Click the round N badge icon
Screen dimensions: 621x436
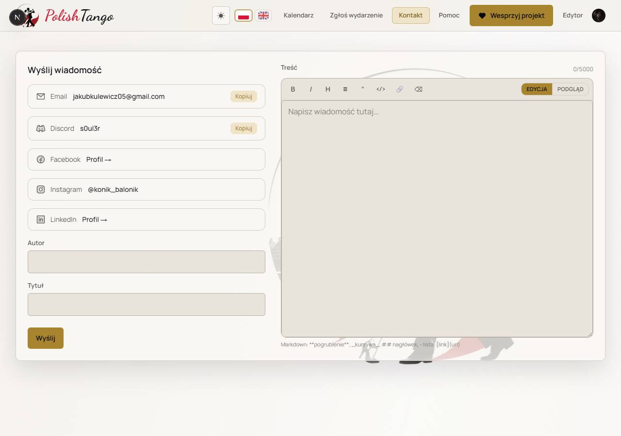point(17,18)
